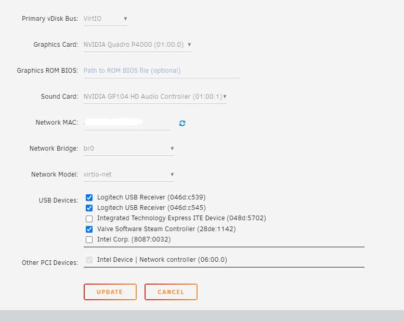Focus the Graphics ROM BIOS path field
The image size is (404, 321).
162,71
